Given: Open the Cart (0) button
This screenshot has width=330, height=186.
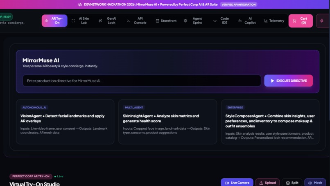Looking at the screenshot, I should pyautogui.click(x=301, y=21).
